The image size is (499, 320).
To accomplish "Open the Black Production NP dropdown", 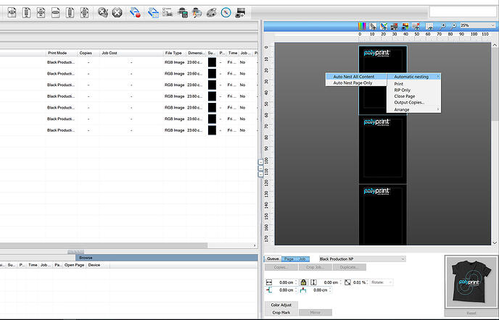I will 362,259.
